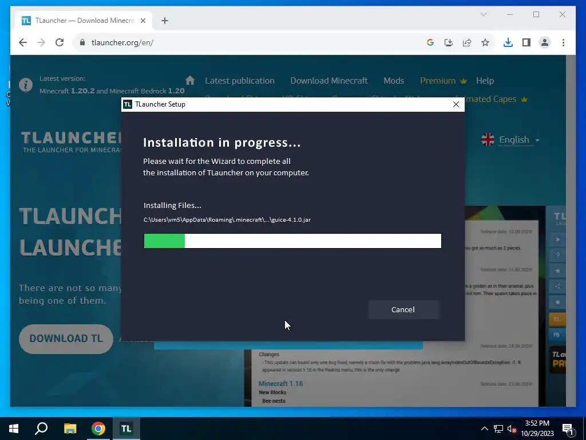Click the play icon in launcher preview sidebar

click(x=557, y=239)
